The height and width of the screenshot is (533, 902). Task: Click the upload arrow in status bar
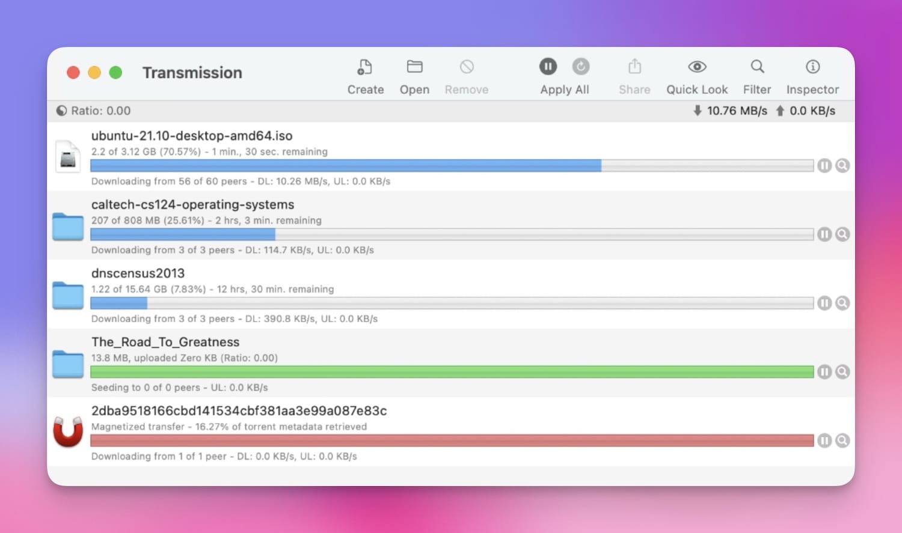780,111
